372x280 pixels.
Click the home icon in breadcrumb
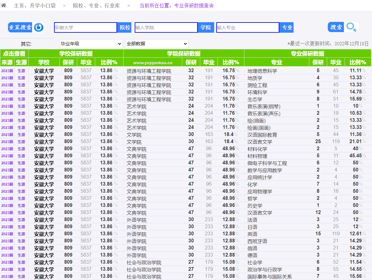click(x=3, y=5)
